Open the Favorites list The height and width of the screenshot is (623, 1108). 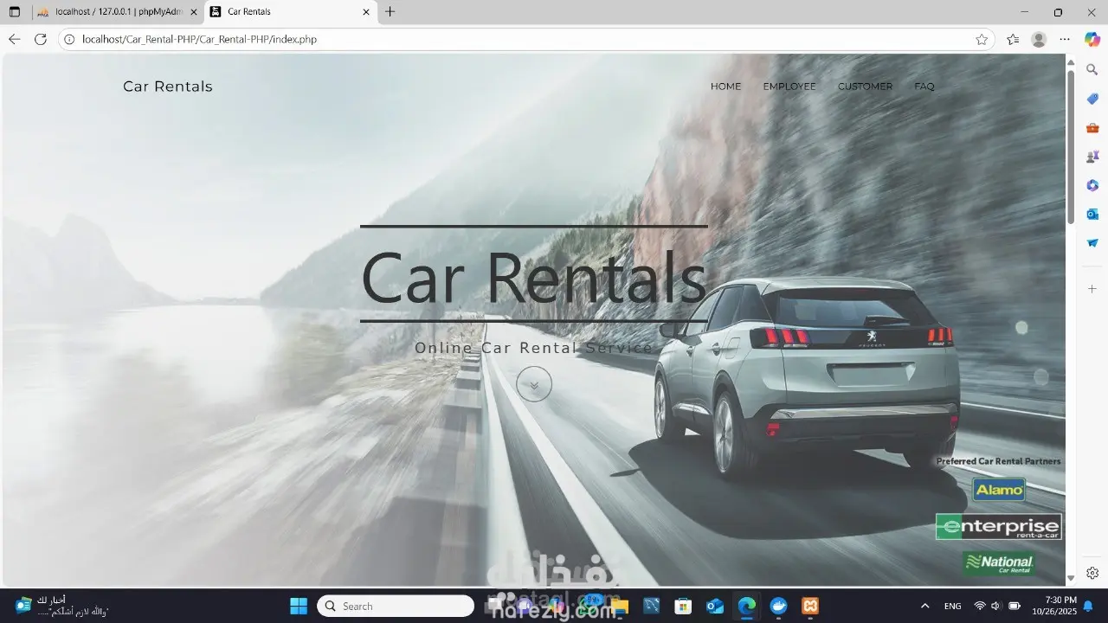[1013, 39]
